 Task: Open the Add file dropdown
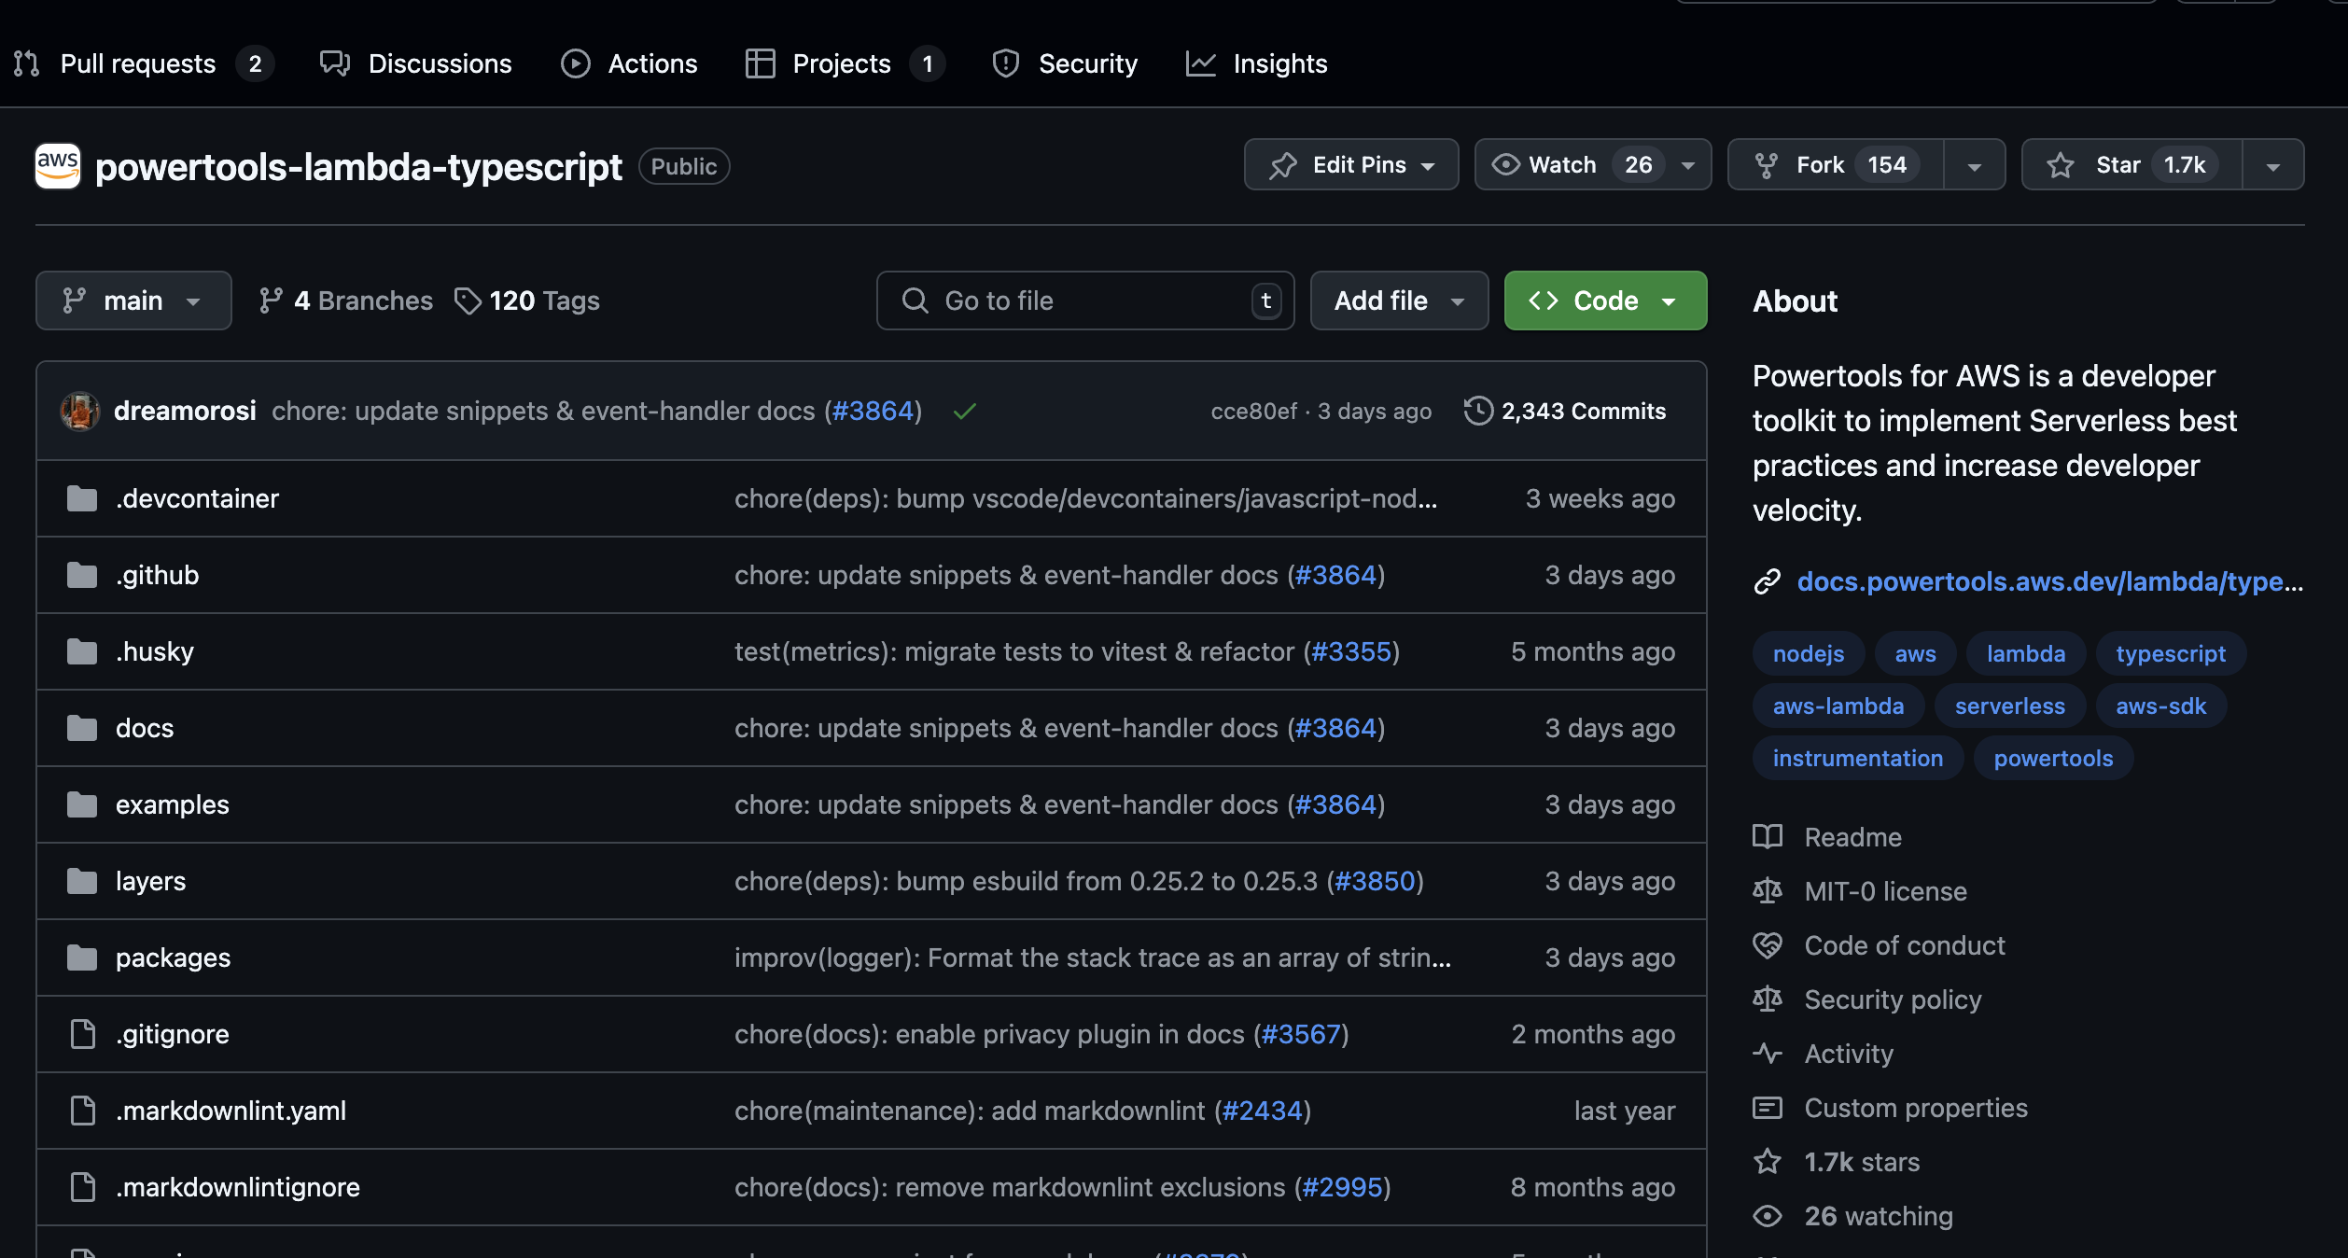pyautogui.click(x=1399, y=301)
